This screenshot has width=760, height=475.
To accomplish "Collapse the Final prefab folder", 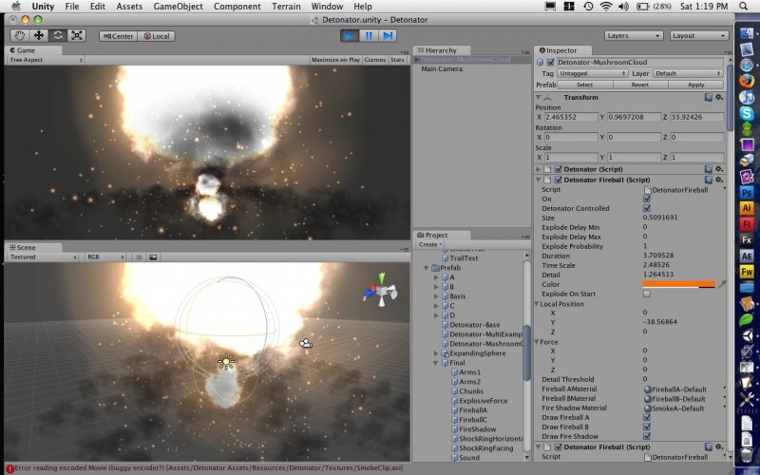I will [x=436, y=362].
